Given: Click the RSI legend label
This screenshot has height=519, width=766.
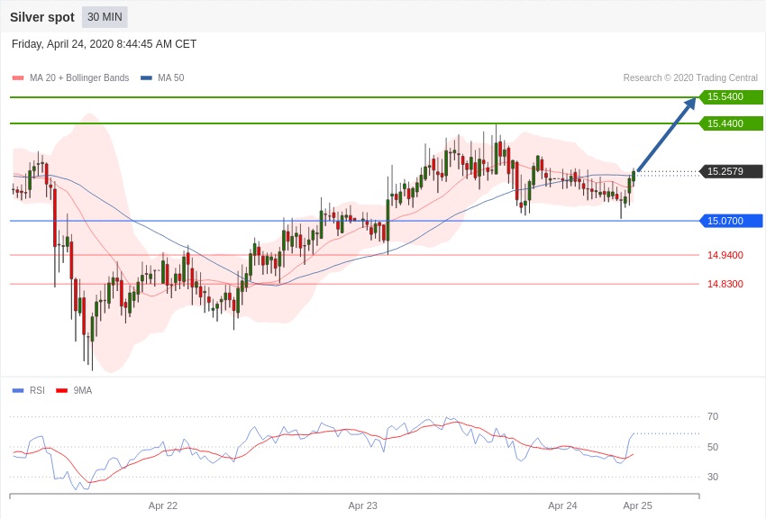Looking at the screenshot, I should (x=37, y=390).
